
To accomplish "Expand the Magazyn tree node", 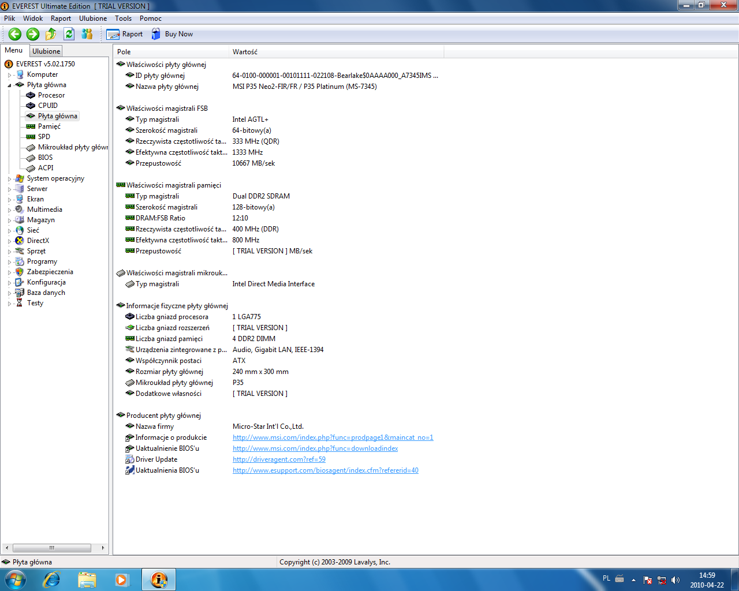I will point(9,220).
